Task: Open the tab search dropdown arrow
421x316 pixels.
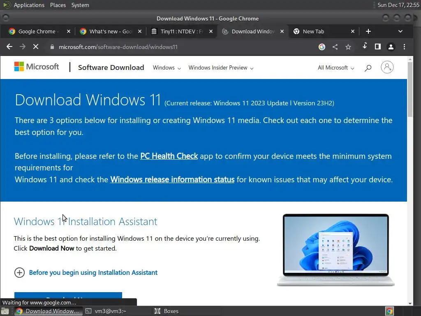Action: (400, 31)
